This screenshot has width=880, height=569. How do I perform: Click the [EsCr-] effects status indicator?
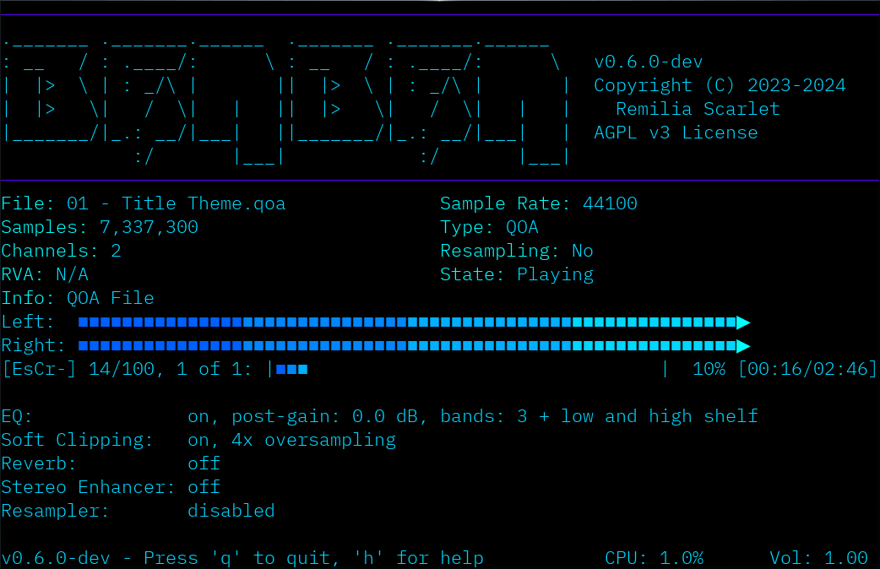click(x=39, y=369)
